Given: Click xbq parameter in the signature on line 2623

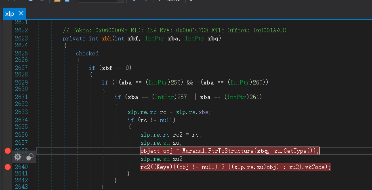Looking at the screenshot, I should coord(213,38).
